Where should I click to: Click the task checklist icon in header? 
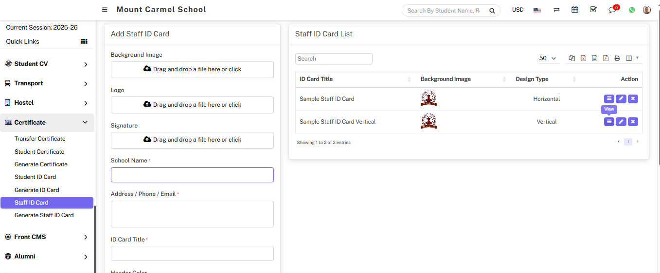[593, 10]
